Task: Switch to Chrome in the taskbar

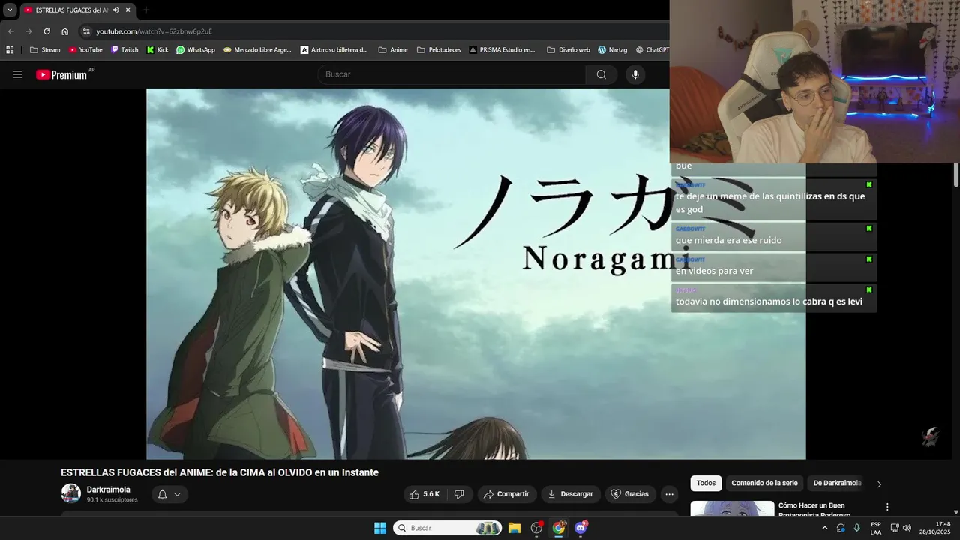Action: click(x=559, y=528)
